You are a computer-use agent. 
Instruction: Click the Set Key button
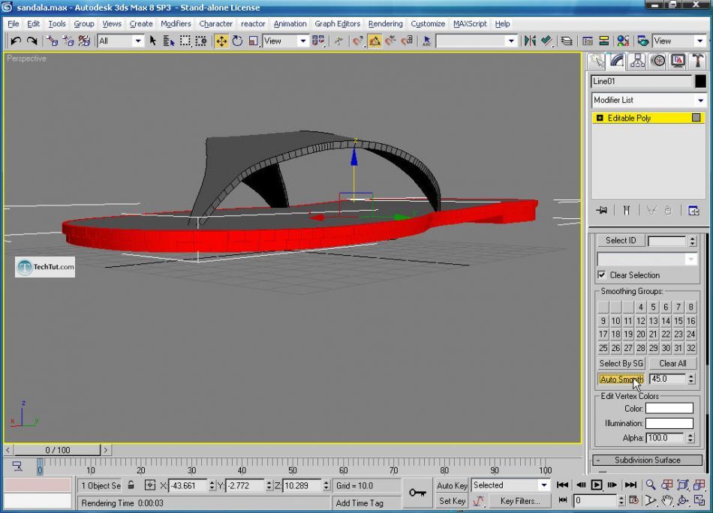point(452,501)
